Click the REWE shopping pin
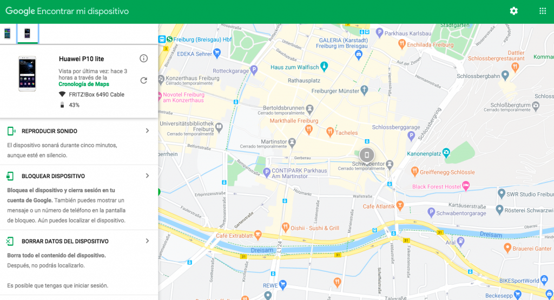Image resolution: width=554 pixels, height=300 pixels. coord(282,284)
